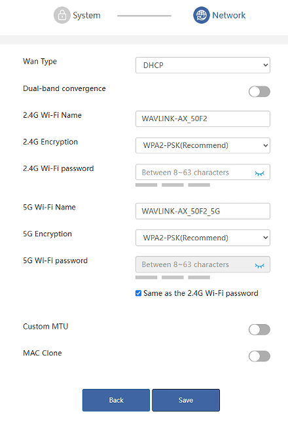Turn on Custom MTU toggle

[259, 329]
